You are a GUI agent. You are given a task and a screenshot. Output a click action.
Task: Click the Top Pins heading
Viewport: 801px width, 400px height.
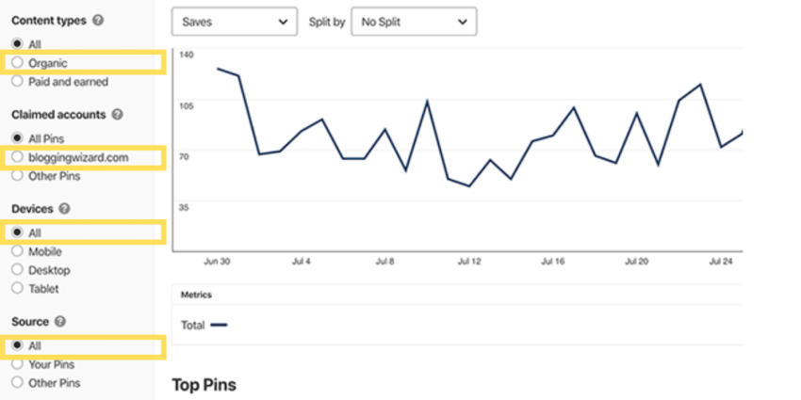[x=204, y=384]
